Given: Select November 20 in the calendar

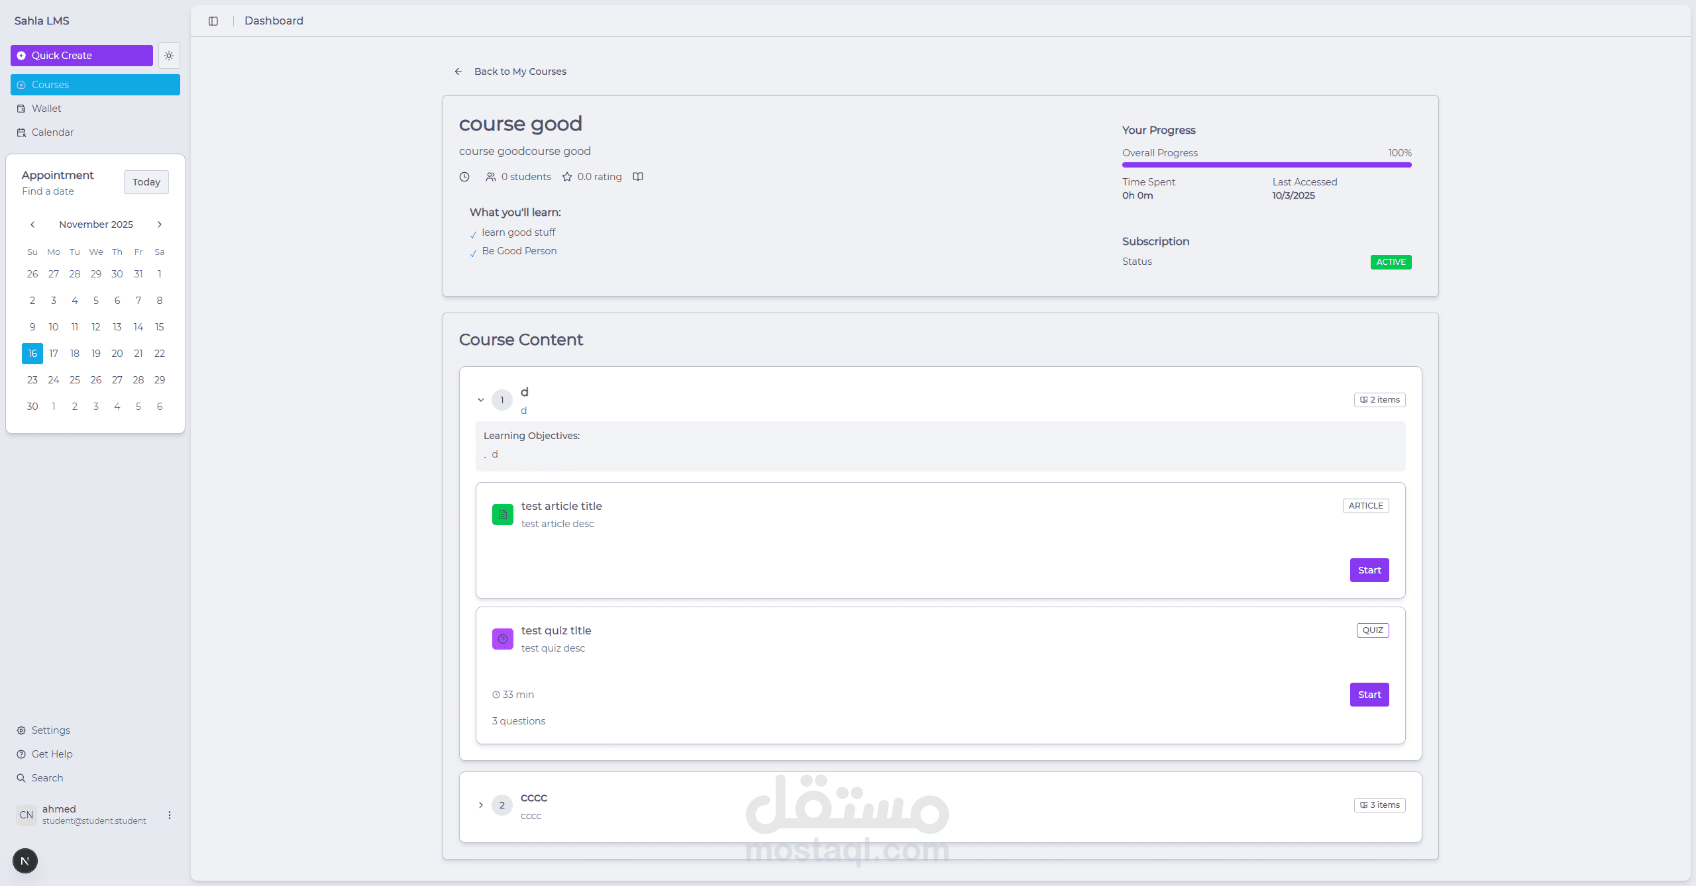Looking at the screenshot, I should (117, 354).
